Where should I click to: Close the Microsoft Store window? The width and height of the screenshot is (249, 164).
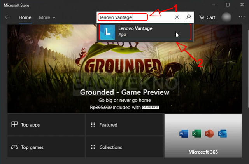click(x=242, y=5)
